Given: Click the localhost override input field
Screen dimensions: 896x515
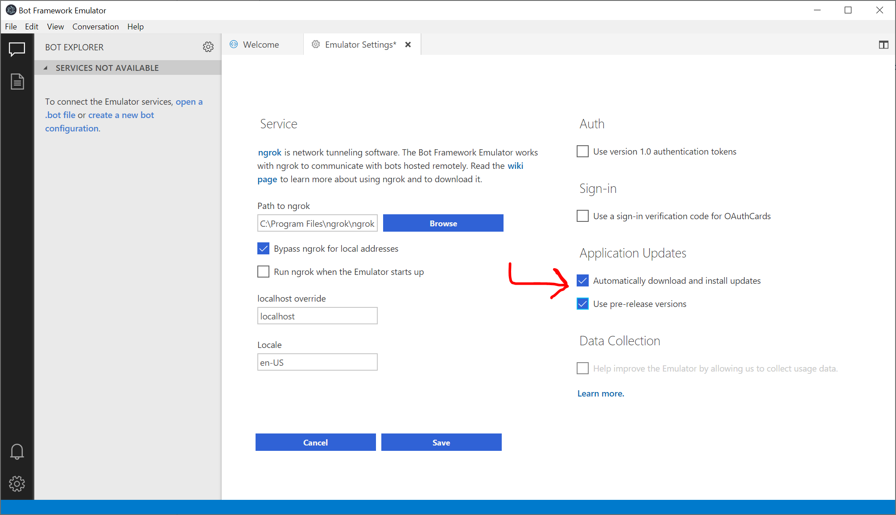Looking at the screenshot, I should (x=317, y=316).
